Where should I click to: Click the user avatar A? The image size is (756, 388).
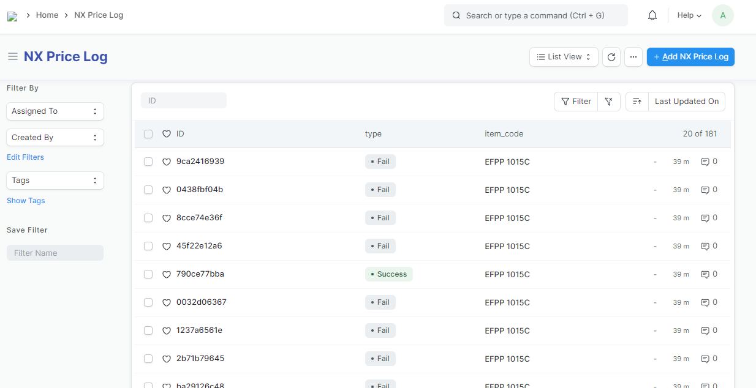[723, 16]
